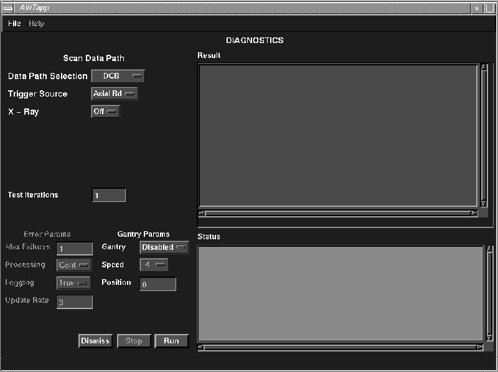Click the Result panel scroll-down arrow
Image resolution: width=498 pixels, height=372 pixels.
(484, 203)
